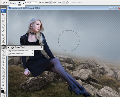The image size is (120, 97).
Task: Select the Pen tool
Action: click(3, 62)
